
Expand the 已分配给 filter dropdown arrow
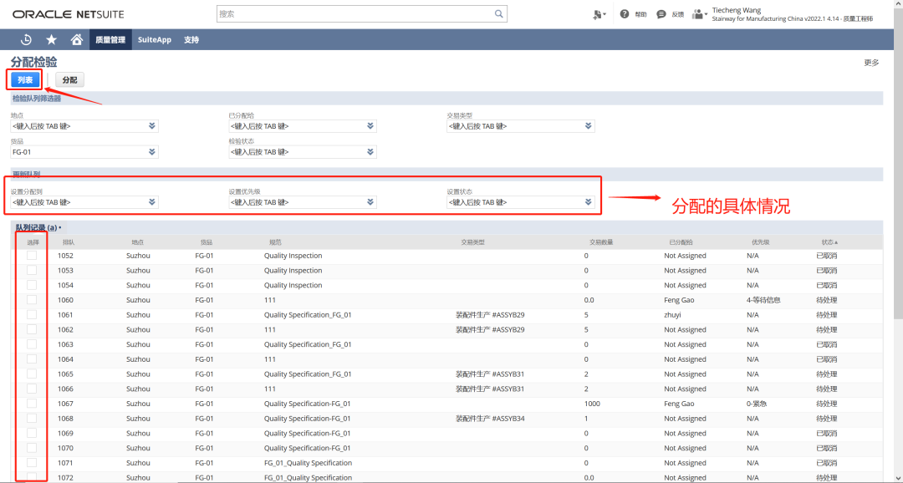click(370, 126)
